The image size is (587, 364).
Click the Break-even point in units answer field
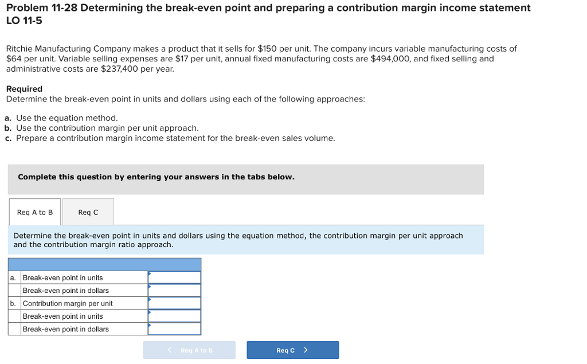(x=175, y=277)
